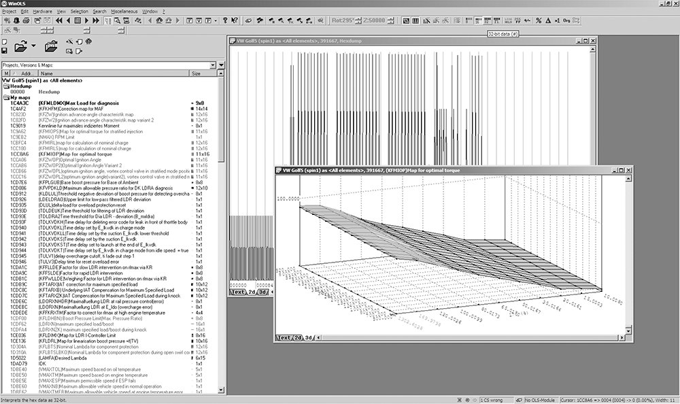680x404 pixels.
Task: Jump to first with double-left arrow icon
Action: click(x=59, y=21)
